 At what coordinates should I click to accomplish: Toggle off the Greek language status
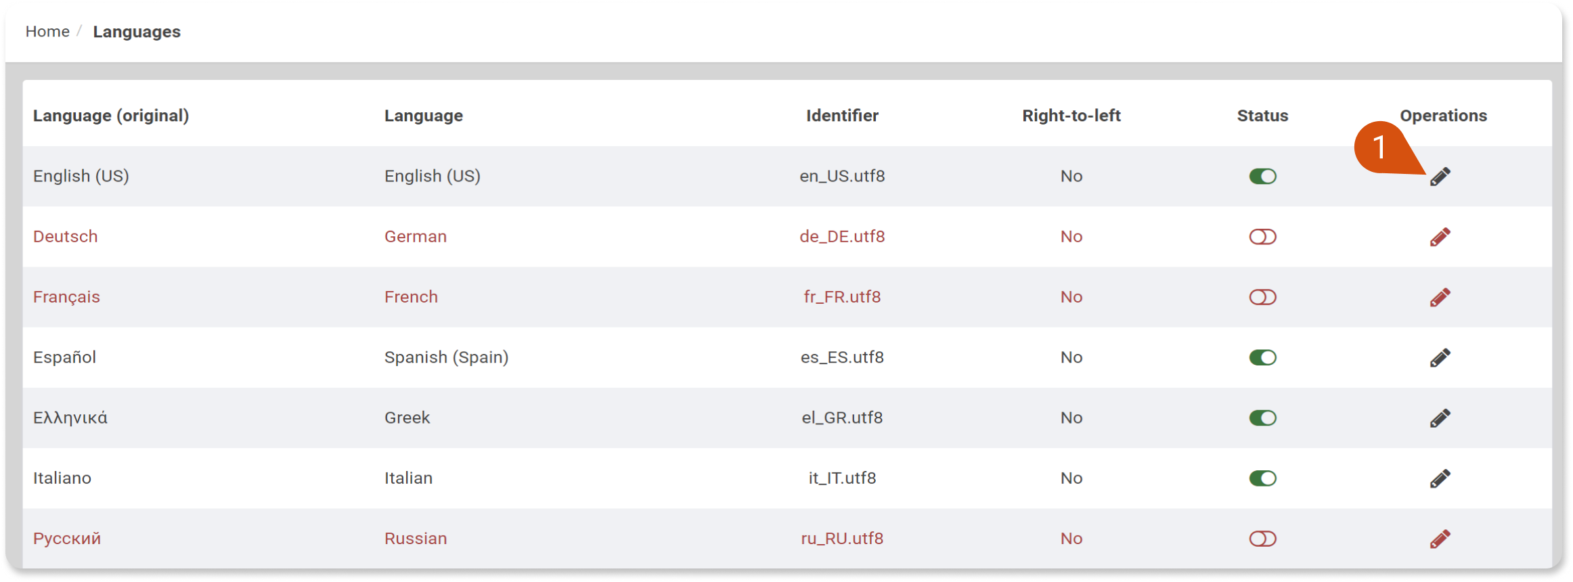[1262, 418]
